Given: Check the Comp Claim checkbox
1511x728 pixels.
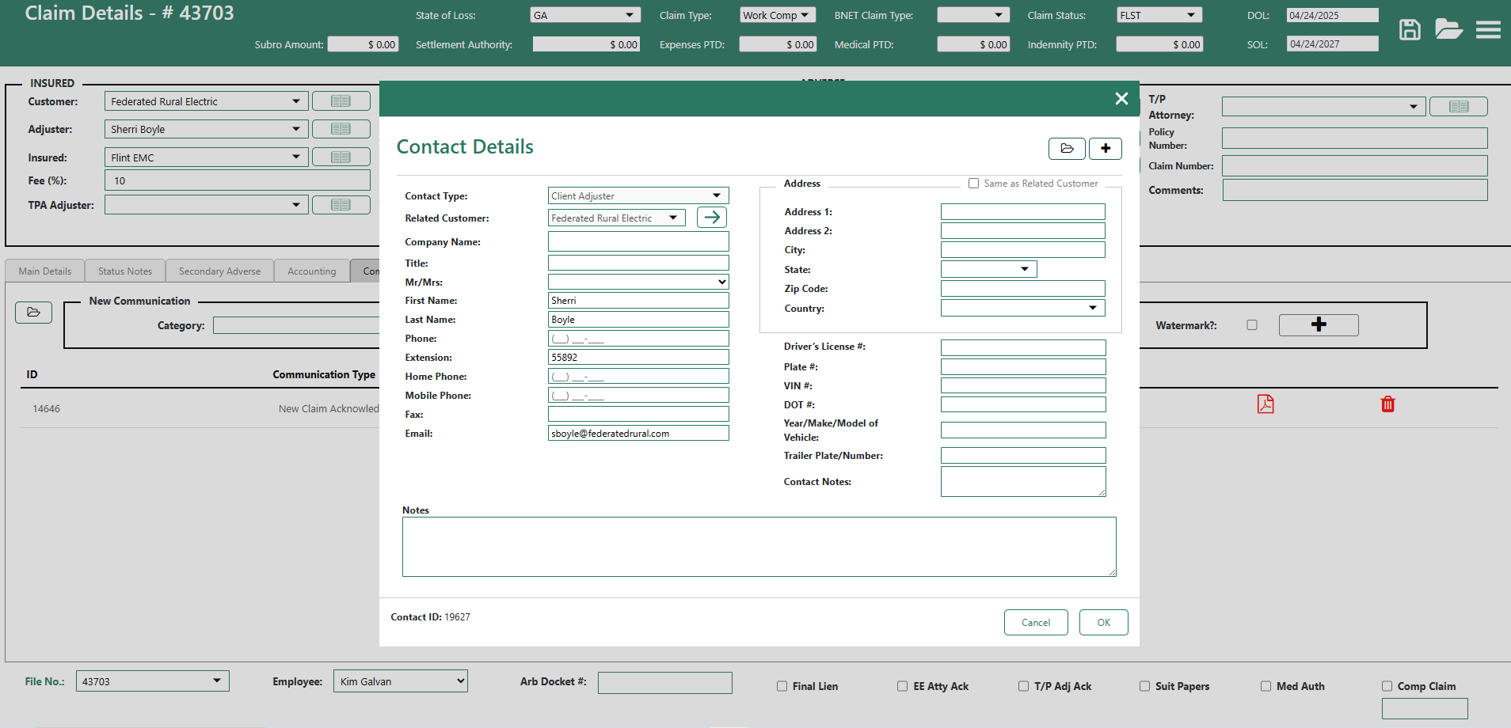Looking at the screenshot, I should 1387,686.
